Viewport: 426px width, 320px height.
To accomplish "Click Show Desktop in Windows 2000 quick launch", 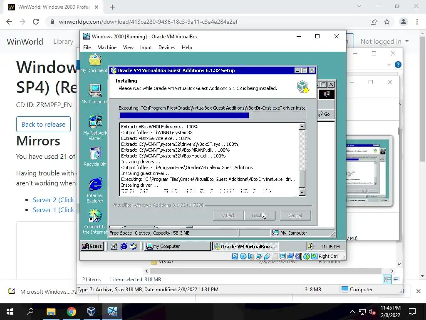I will pos(114,246).
